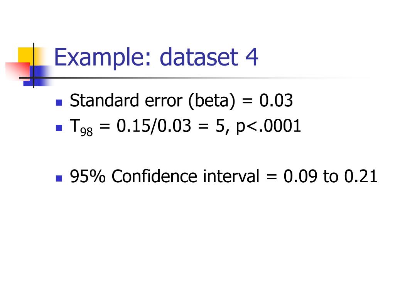
Task: Click the value '0.03' in the first bullet line
Action: click(276, 101)
